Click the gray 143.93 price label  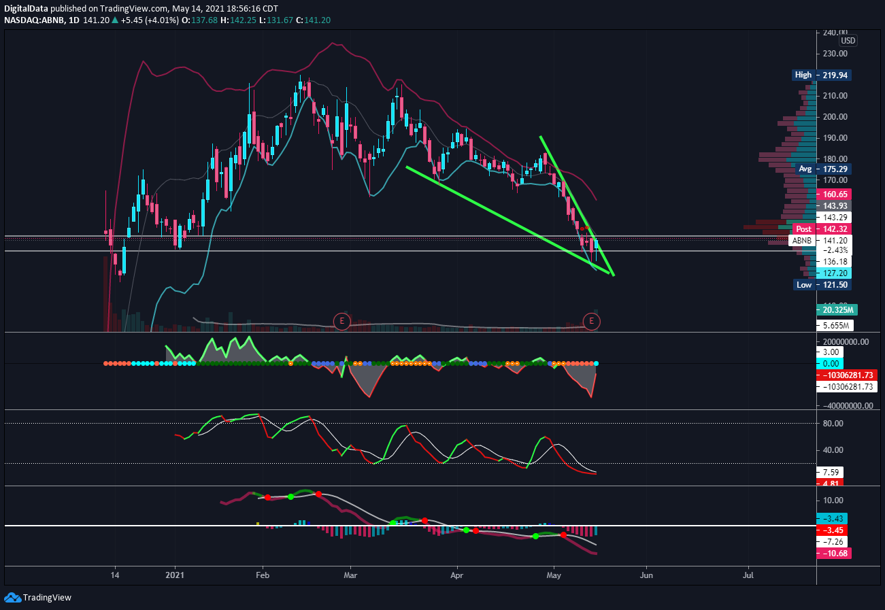tap(833, 205)
